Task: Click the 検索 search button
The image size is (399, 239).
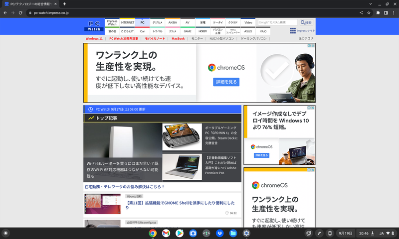Action: click(x=306, y=22)
